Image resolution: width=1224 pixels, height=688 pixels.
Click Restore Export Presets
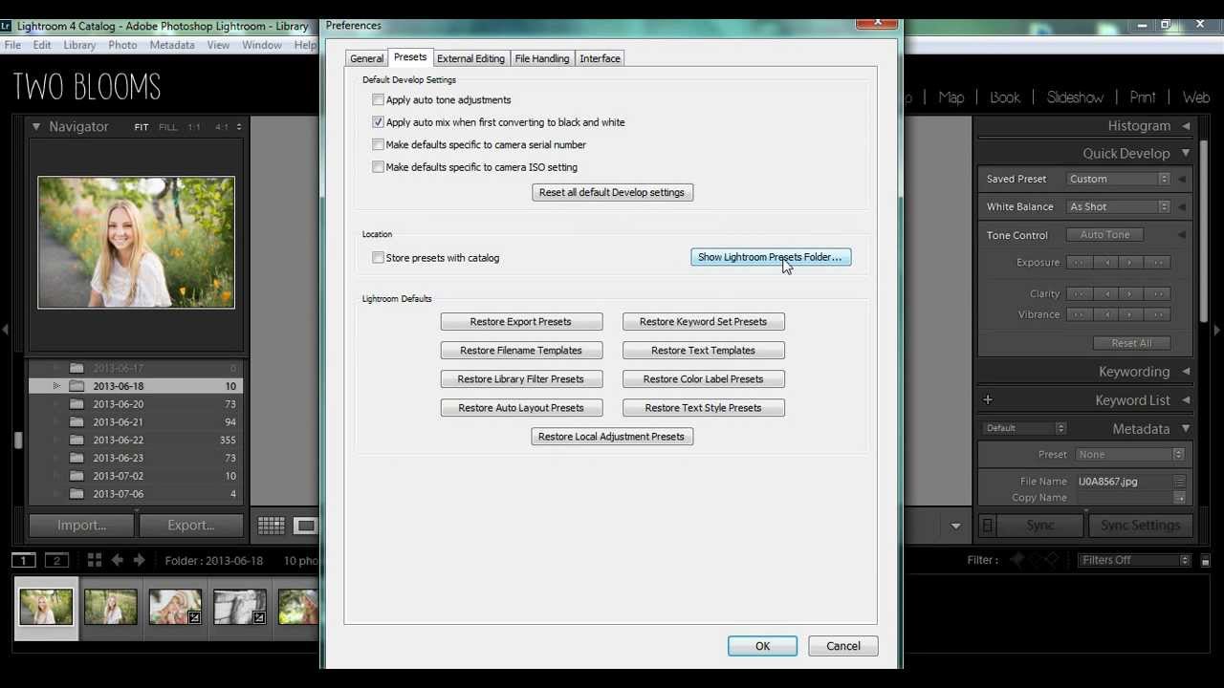[x=521, y=322]
